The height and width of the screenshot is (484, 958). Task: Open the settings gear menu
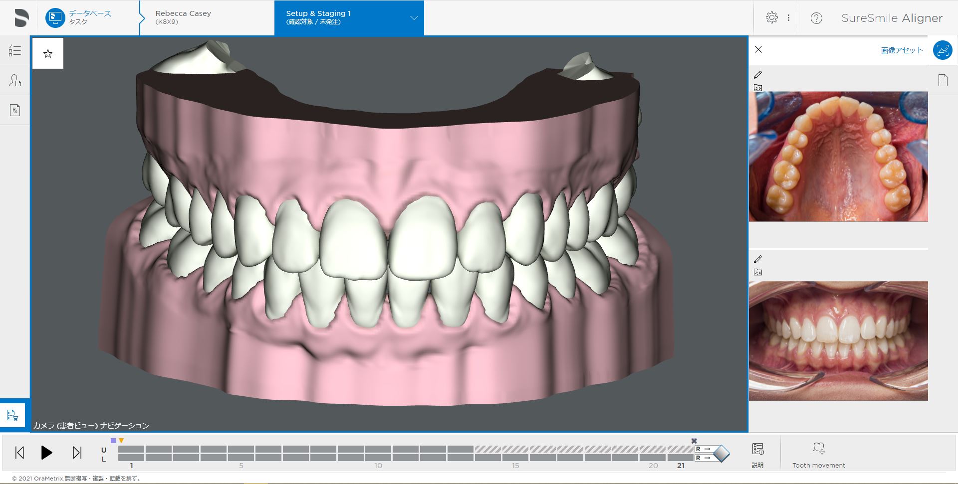click(x=771, y=18)
